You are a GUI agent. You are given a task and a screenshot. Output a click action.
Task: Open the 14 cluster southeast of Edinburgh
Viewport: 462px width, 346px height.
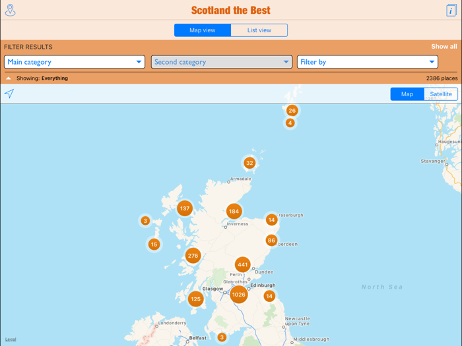click(x=269, y=296)
